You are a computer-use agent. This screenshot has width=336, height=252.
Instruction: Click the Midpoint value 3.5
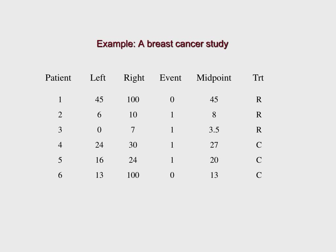pyautogui.click(x=214, y=130)
